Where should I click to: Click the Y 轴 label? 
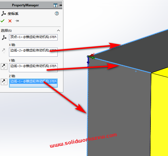[x=12, y=60]
